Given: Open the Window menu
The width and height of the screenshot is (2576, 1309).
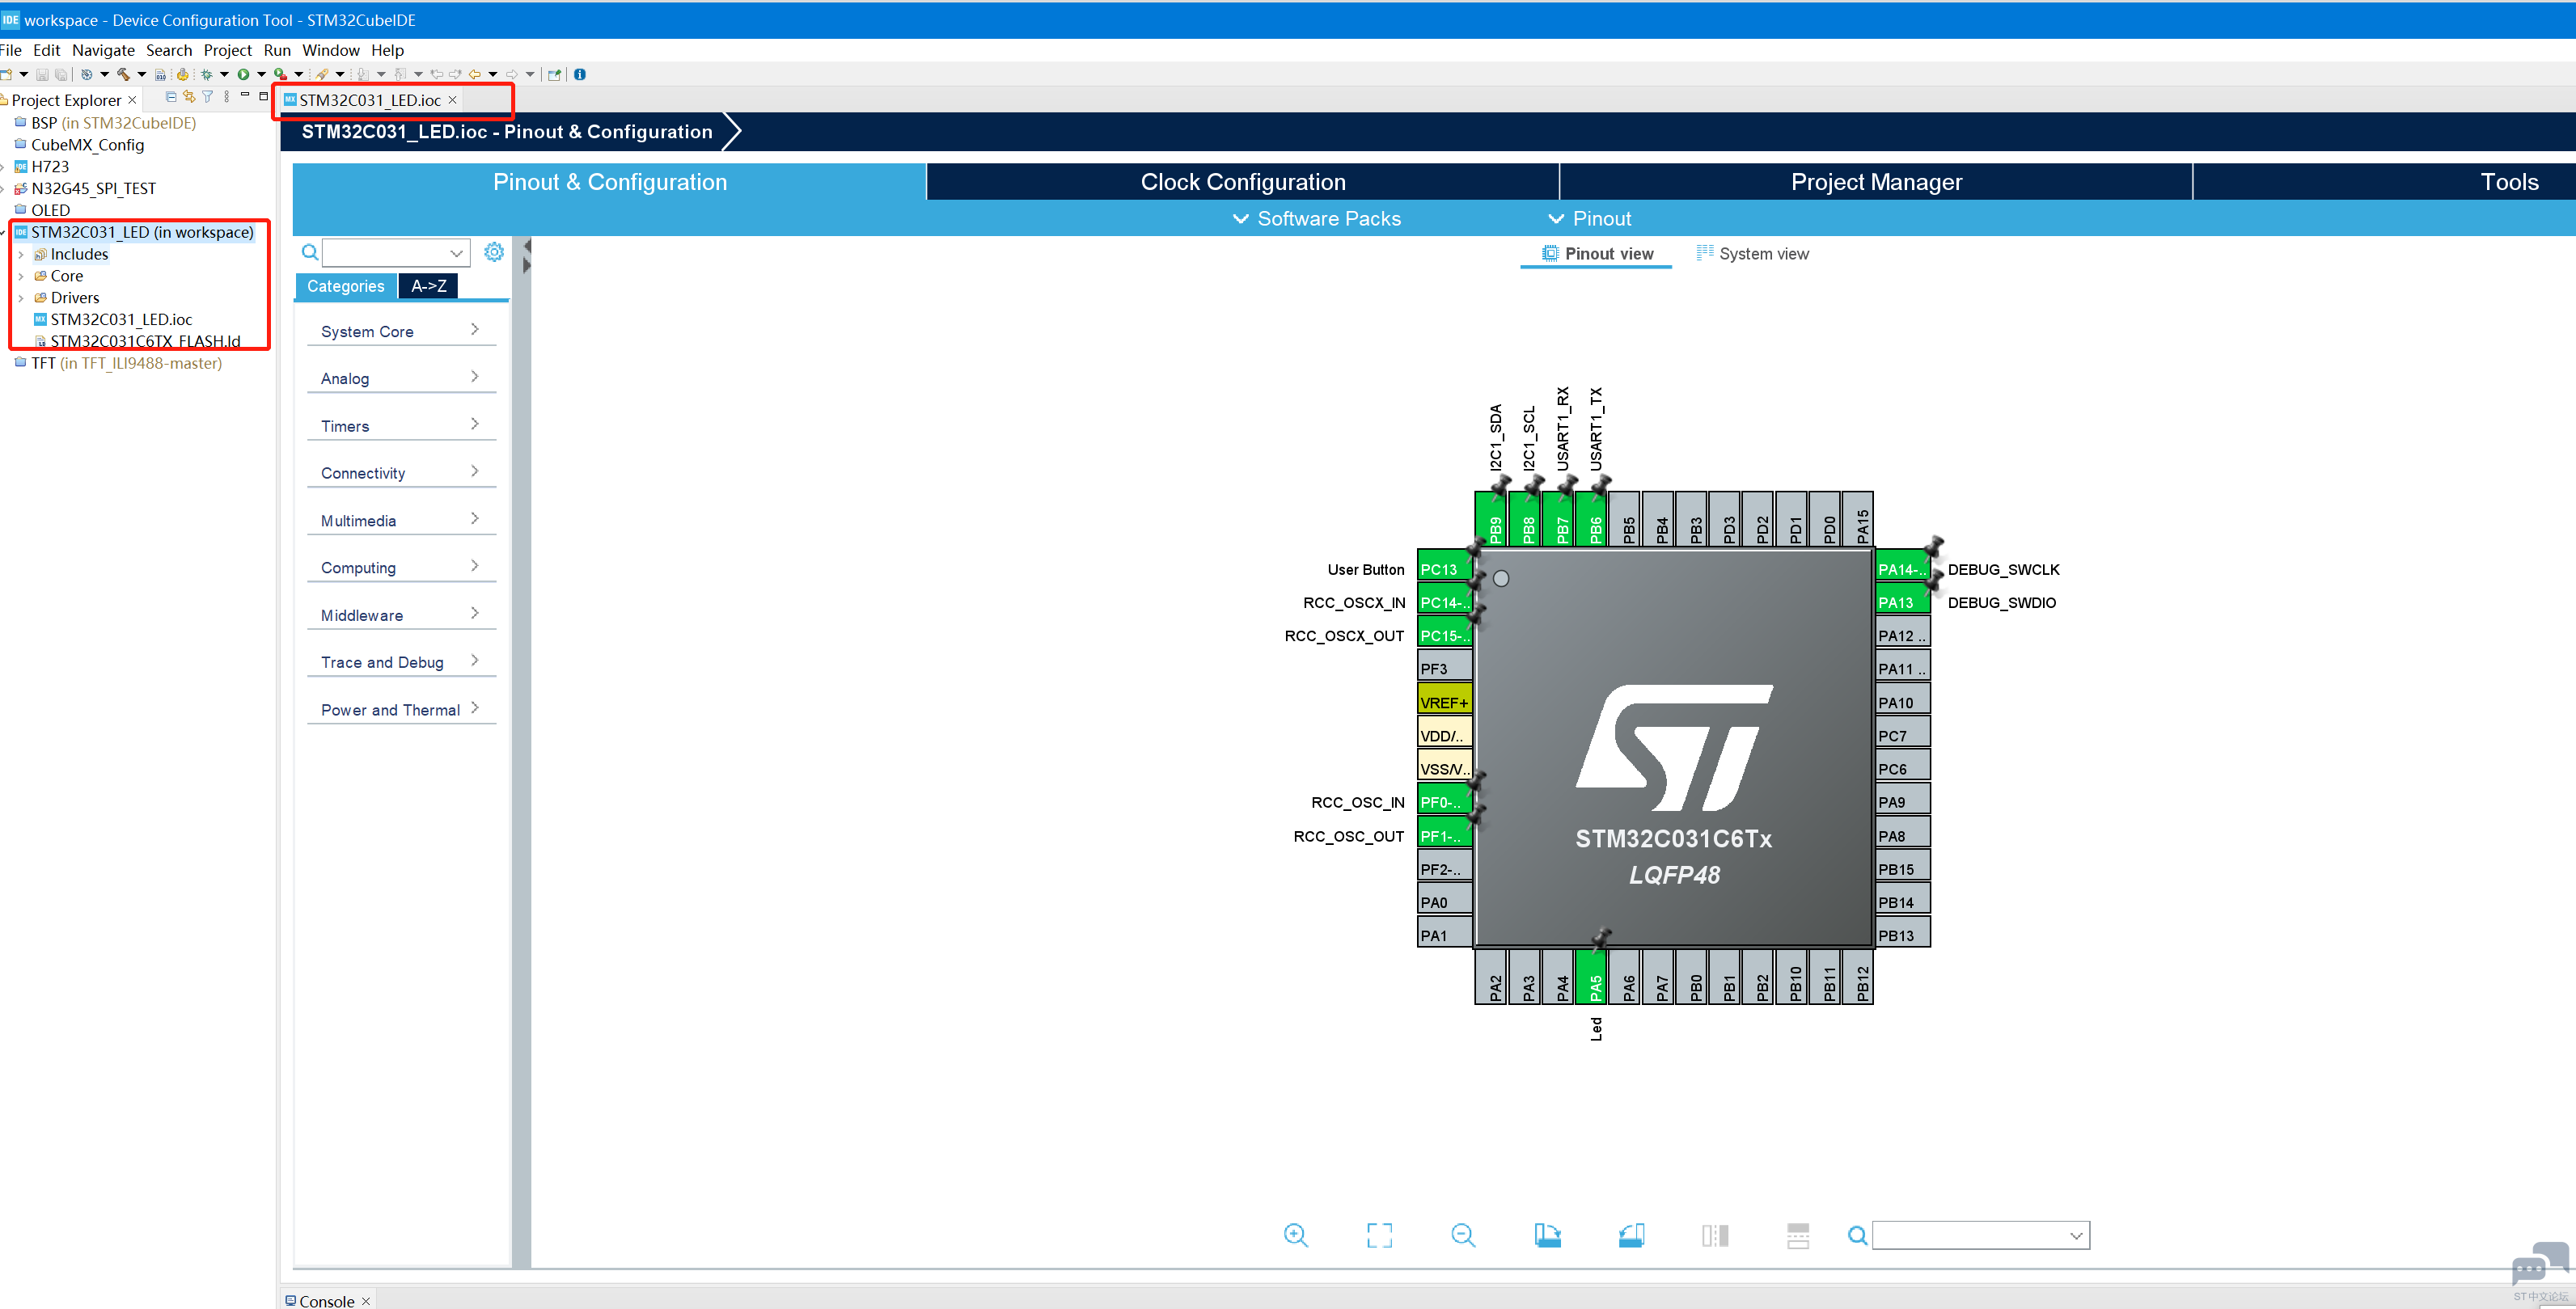Looking at the screenshot, I should 330,50.
